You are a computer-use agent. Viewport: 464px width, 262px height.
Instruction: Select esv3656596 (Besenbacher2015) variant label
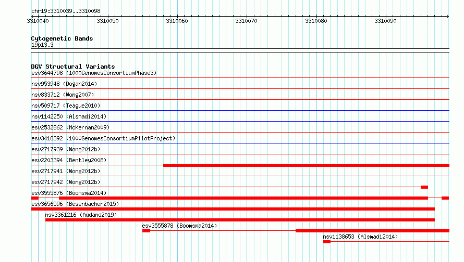tap(75, 204)
